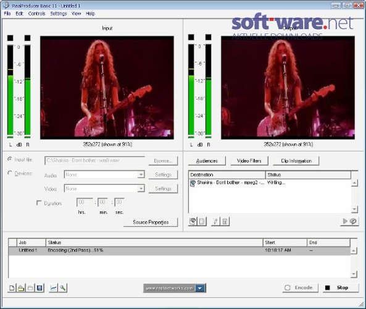
Task: Edit destination with pencil icon
Action: click(x=215, y=221)
